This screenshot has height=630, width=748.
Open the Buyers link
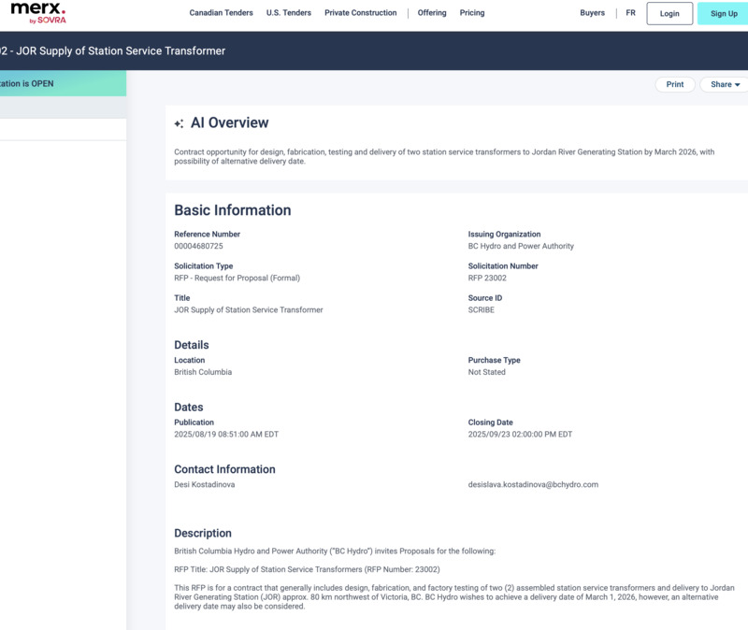[x=592, y=13]
